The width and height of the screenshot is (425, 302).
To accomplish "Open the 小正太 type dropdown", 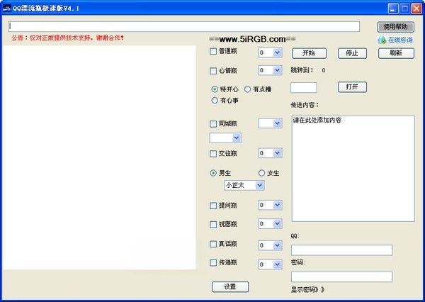I will pos(260,186).
